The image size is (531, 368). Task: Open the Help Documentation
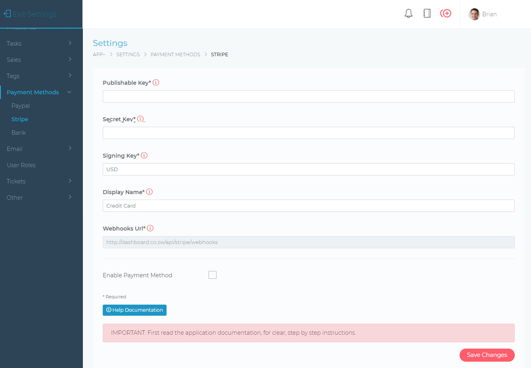pos(134,310)
